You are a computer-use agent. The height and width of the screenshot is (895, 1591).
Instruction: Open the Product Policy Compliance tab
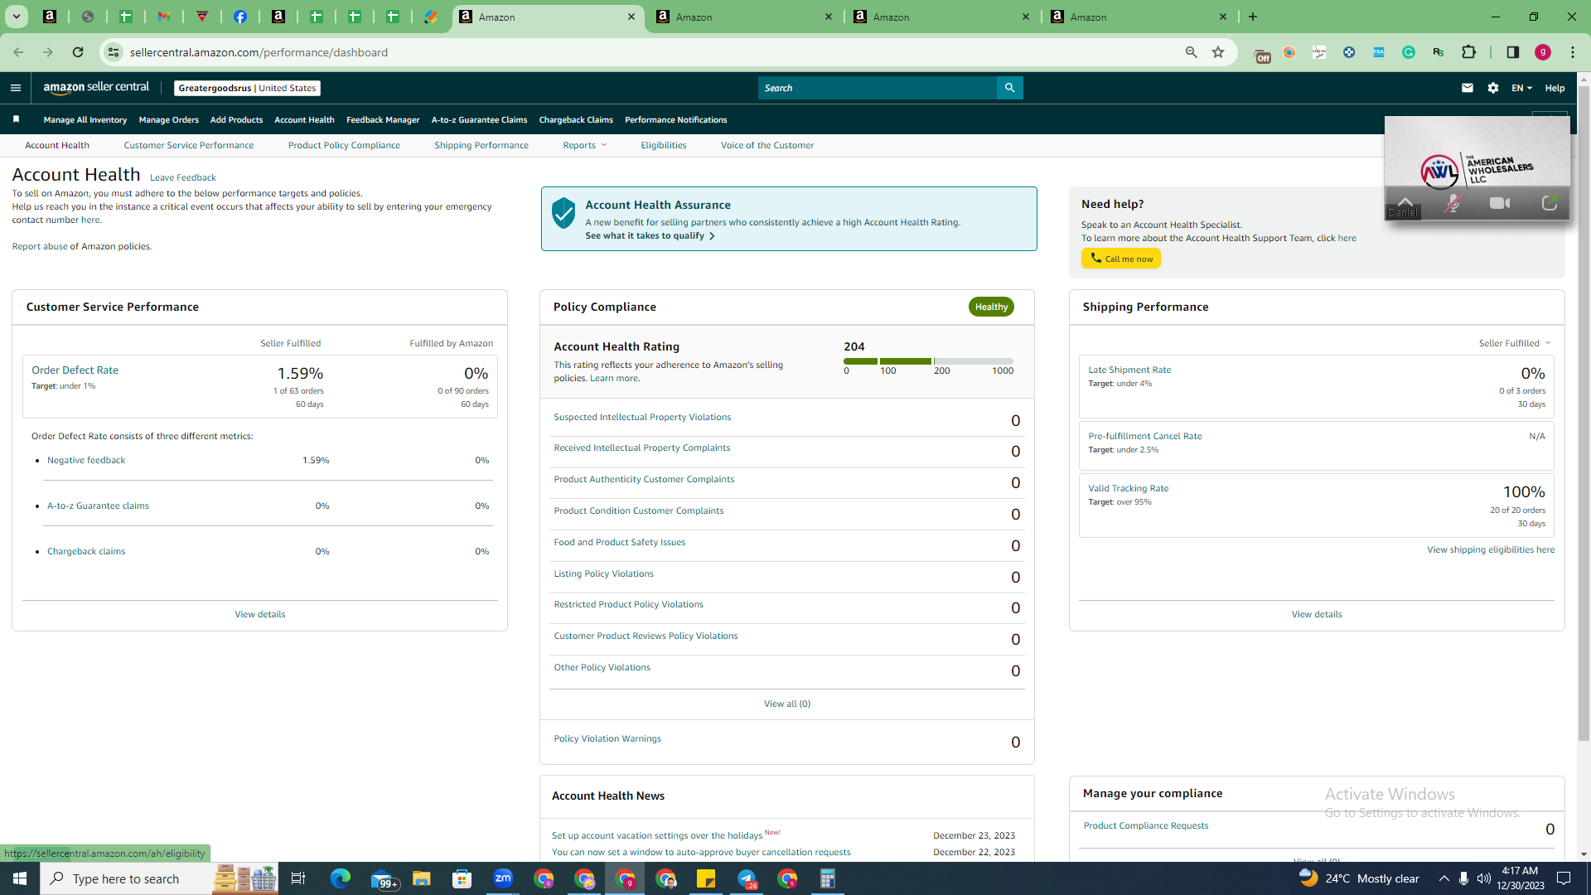344,145
